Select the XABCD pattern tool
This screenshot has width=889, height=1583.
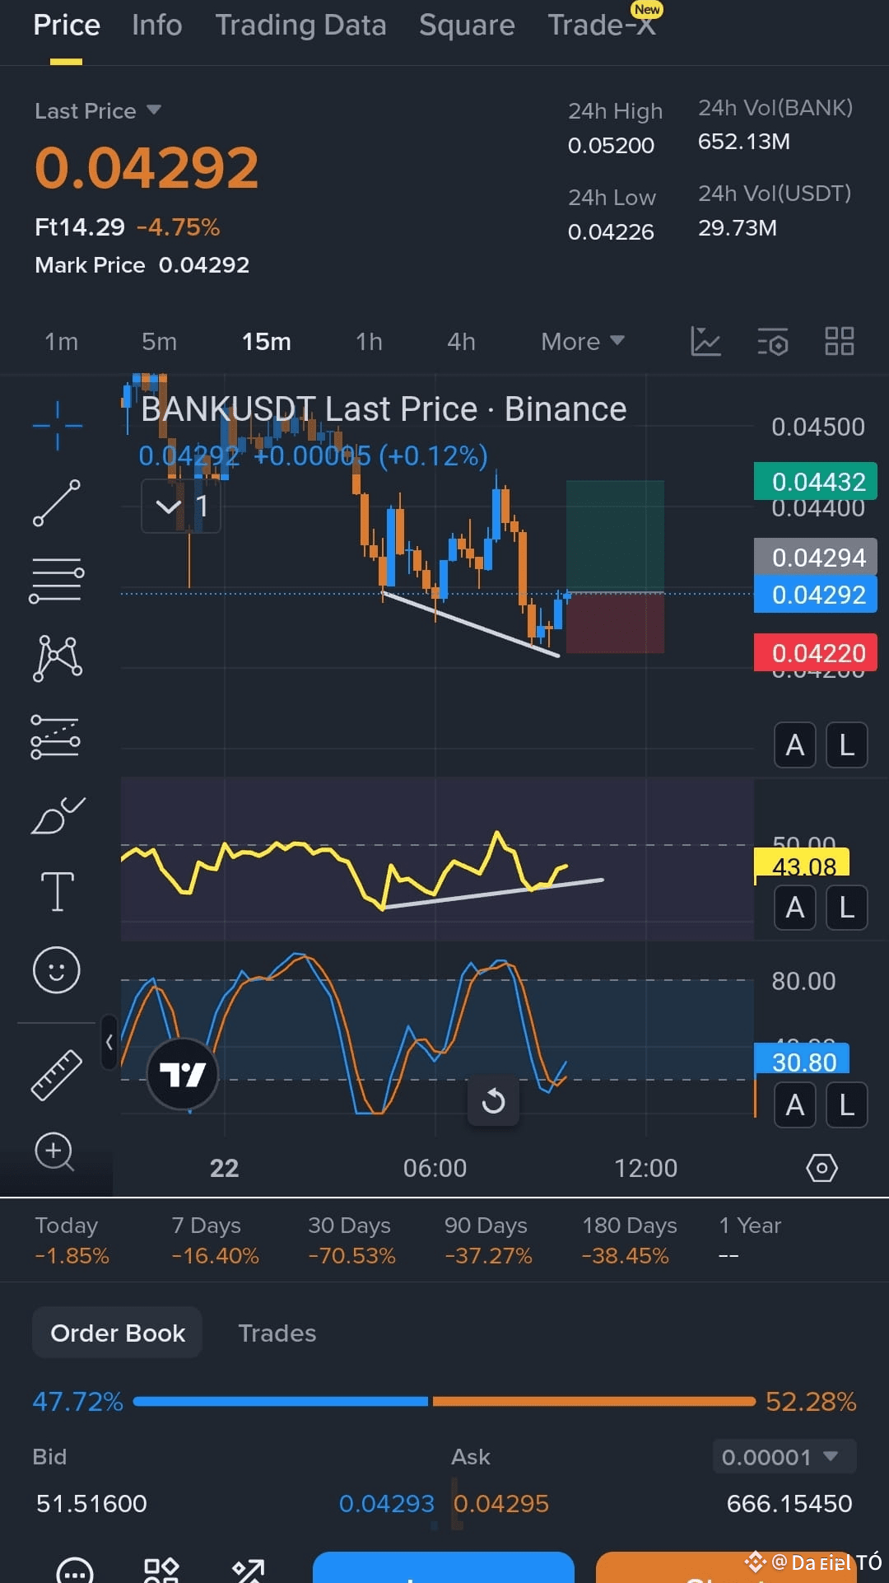[x=57, y=658]
